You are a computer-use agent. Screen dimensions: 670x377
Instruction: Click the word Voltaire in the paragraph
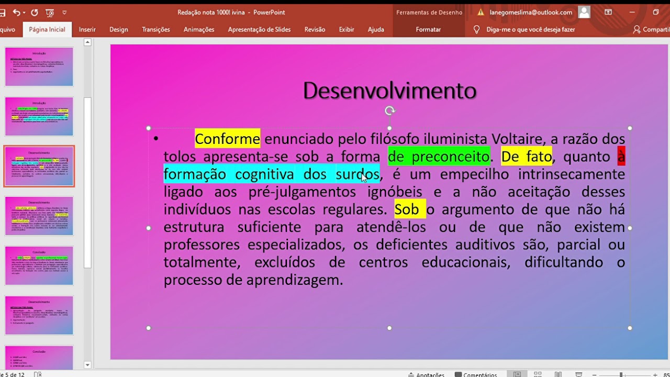coord(517,139)
